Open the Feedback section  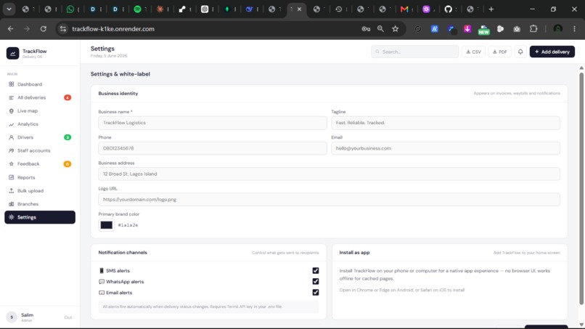coord(39,164)
